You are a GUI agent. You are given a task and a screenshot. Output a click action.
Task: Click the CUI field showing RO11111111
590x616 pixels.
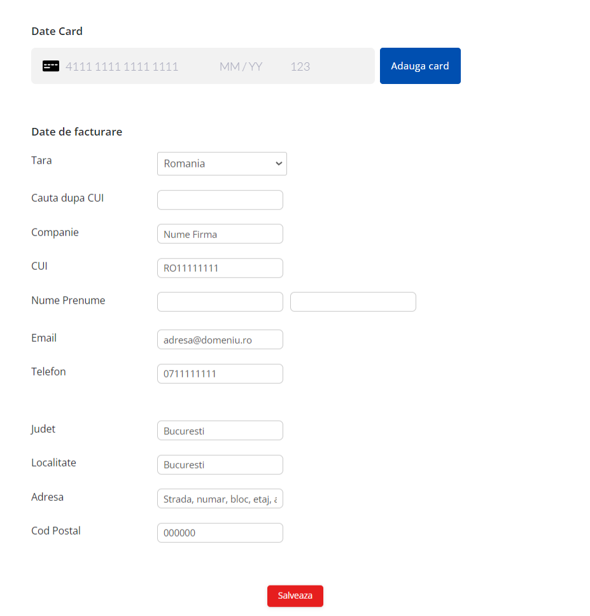pos(220,268)
